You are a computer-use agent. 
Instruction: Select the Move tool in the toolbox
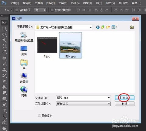point(4,23)
